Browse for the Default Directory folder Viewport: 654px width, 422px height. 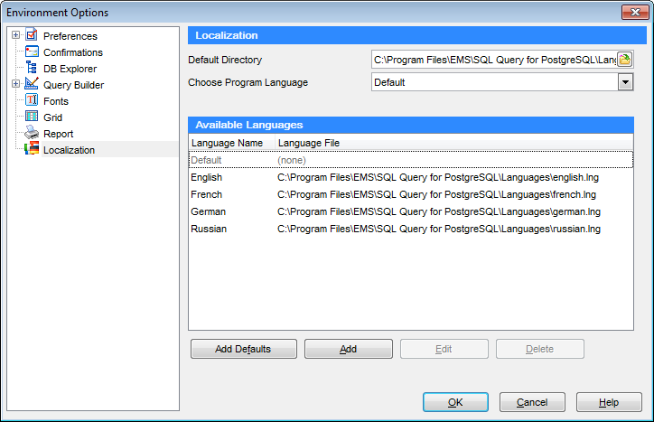pos(624,60)
